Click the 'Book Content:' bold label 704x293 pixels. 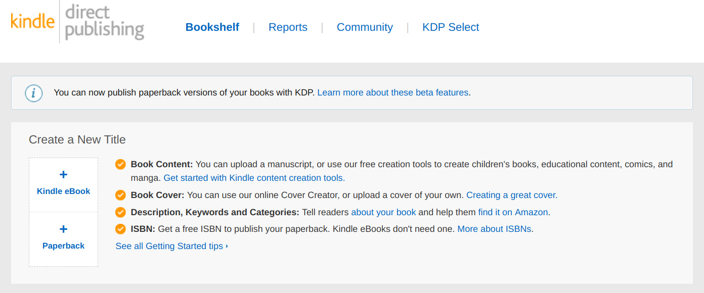click(162, 164)
